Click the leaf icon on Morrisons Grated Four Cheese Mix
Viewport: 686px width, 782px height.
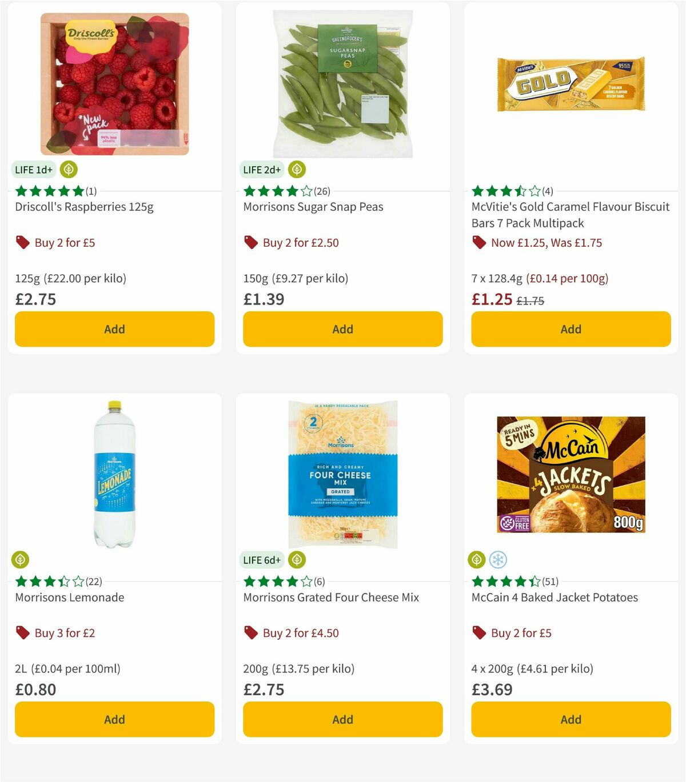click(x=296, y=560)
